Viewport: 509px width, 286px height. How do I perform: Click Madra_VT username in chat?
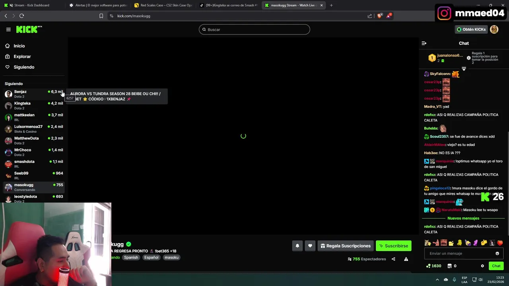pos(433,106)
